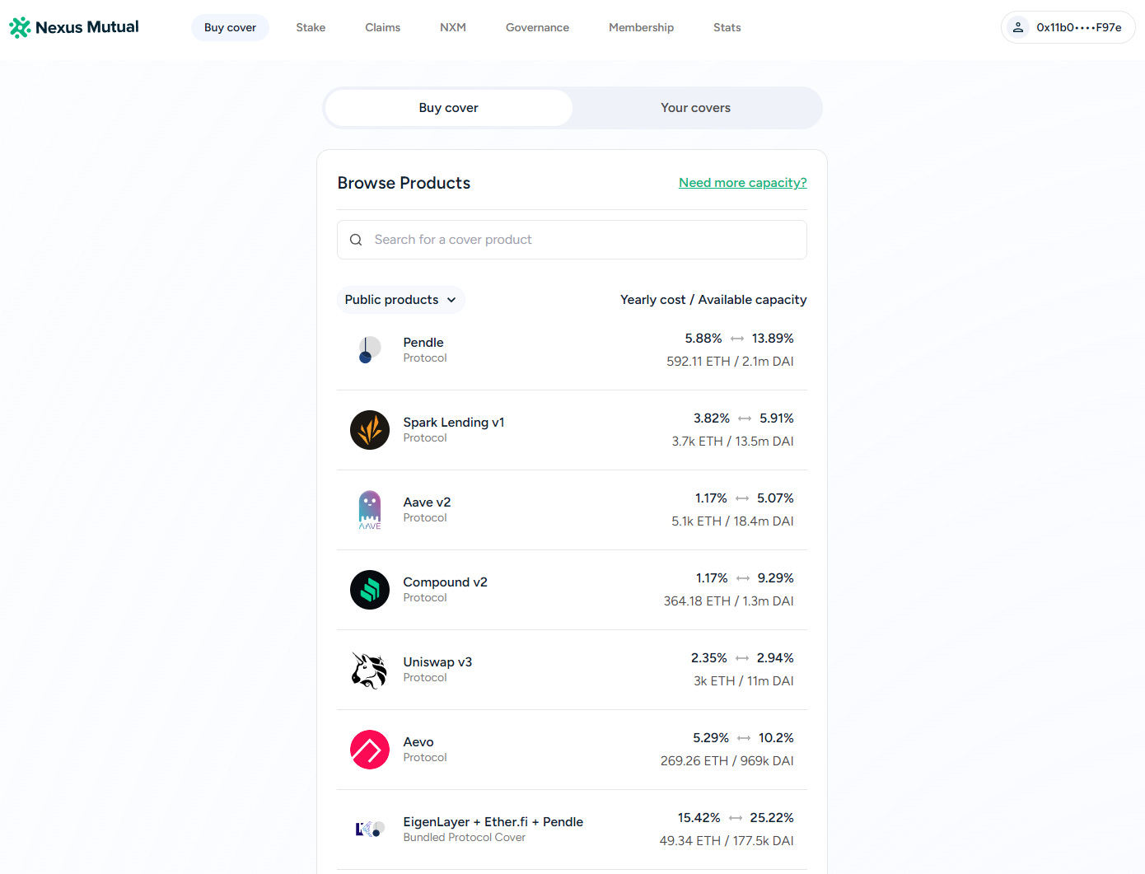Viewport: 1145px width, 874px height.
Task: Pick the Uniswap v3 product name
Action: tap(437, 662)
